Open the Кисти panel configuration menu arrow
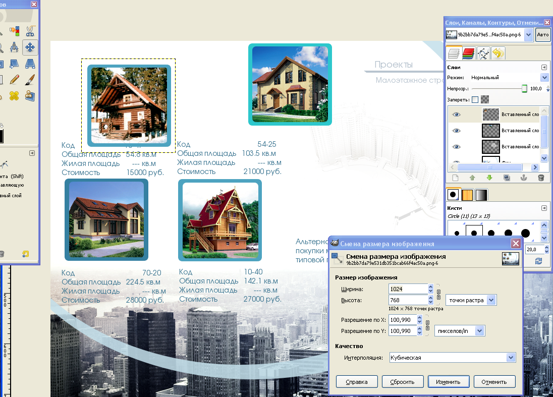 (544, 208)
